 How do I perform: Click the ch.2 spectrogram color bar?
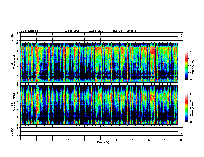click(x=186, y=108)
